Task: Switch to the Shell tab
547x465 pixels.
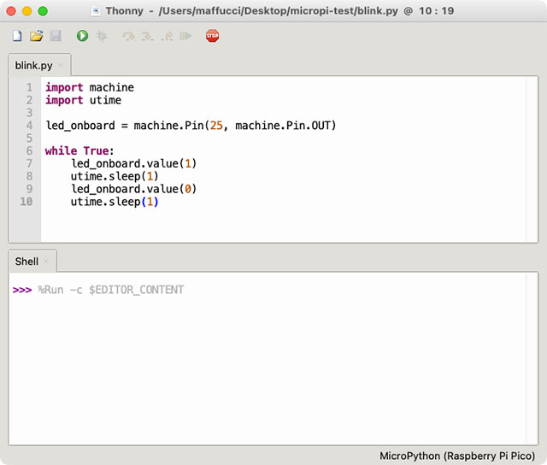Action: point(26,262)
